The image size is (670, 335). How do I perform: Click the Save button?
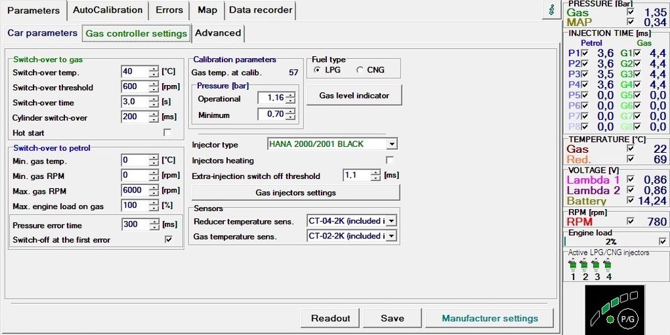click(x=392, y=318)
